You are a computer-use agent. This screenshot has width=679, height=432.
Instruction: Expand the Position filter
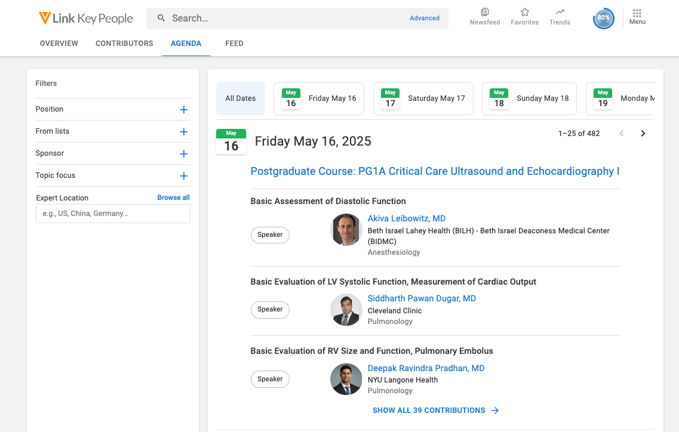[184, 110]
